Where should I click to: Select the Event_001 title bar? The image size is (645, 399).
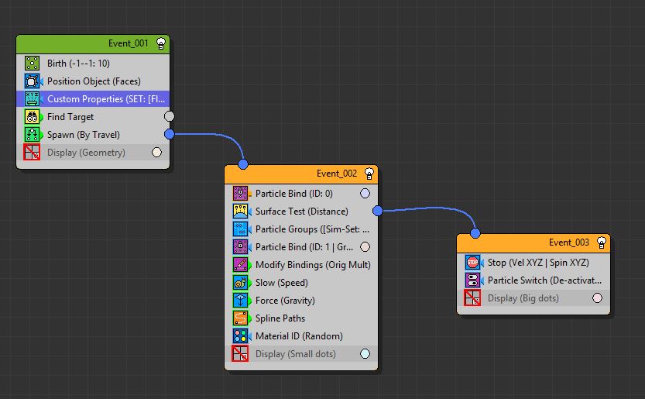(93, 44)
